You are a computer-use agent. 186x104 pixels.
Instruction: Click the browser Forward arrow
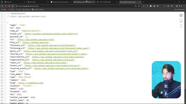pyautogui.click(x=6, y=6)
